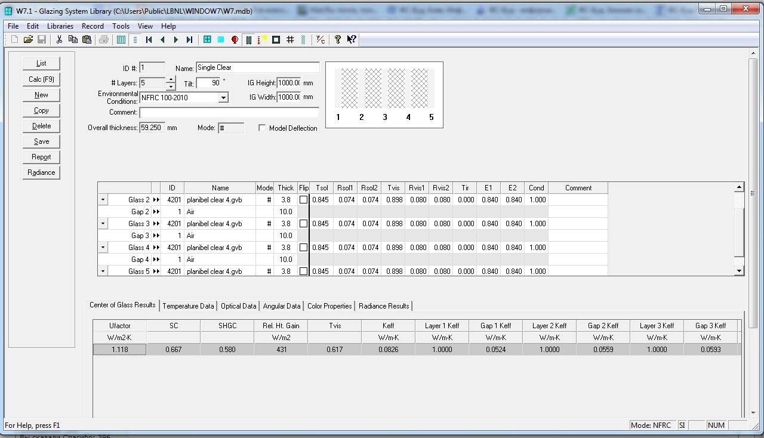Check the Flip box for Glass 3
The height and width of the screenshot is (438, 764).
(303, 224)
